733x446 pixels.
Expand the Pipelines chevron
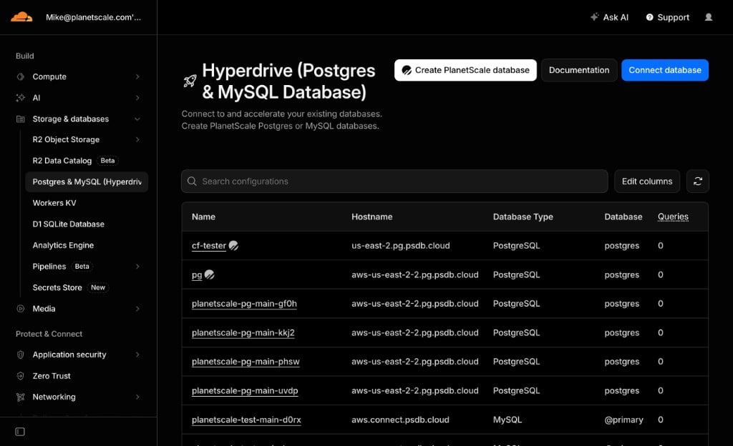(x=137, y=267)
